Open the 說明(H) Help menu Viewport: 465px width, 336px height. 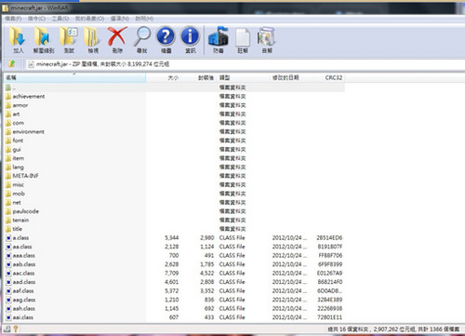coord(144,19)
